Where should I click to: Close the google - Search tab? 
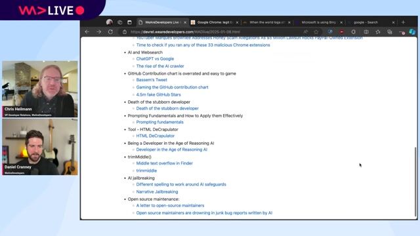point(393,22)
